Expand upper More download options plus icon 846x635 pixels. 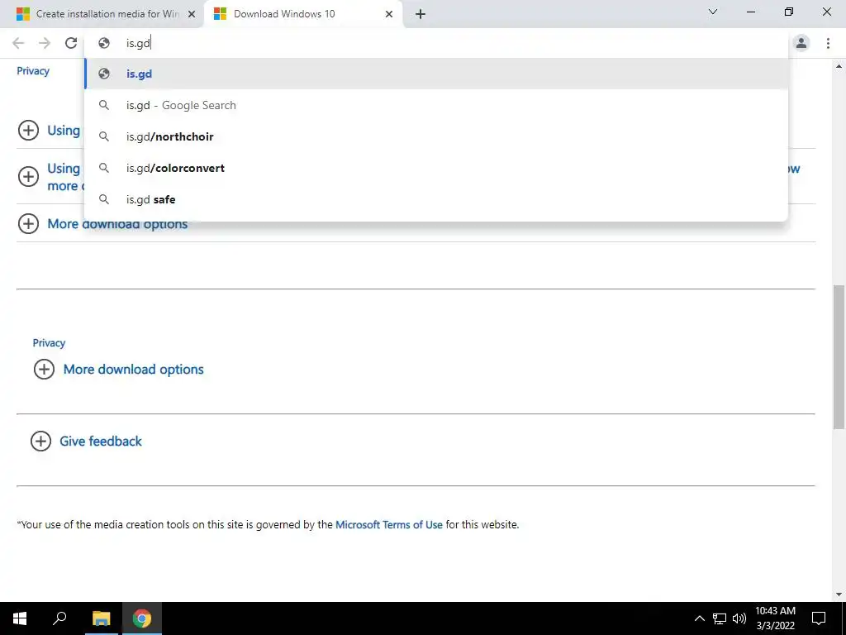(29, 223)
